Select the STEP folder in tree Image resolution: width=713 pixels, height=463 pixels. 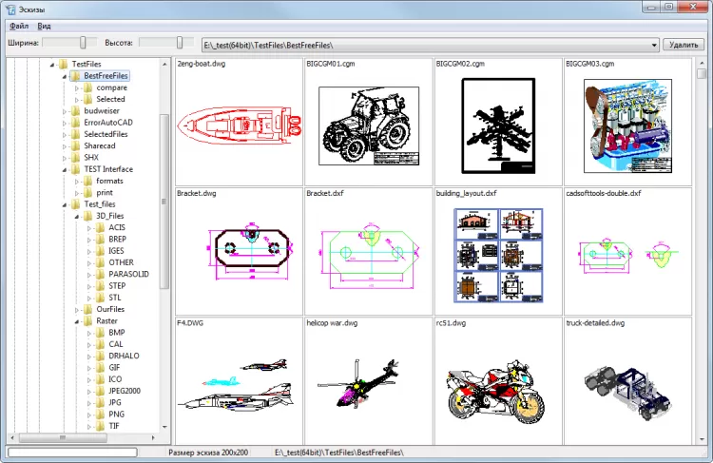point(116,285)
